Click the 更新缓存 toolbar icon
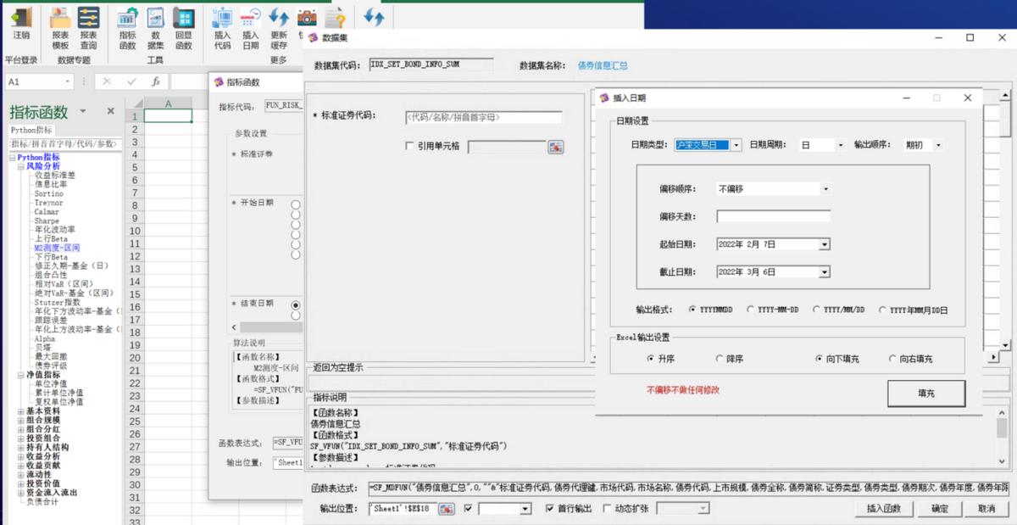 (x=280, y=22)
